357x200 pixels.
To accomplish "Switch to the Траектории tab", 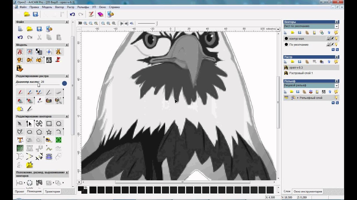I will 52,191.
